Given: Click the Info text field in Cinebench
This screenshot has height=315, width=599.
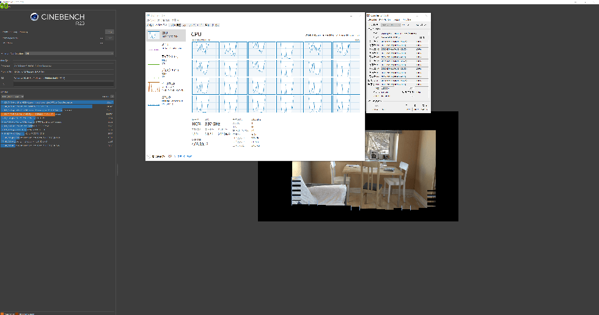Looking at the screenshot, I should (x=61, y=84).
